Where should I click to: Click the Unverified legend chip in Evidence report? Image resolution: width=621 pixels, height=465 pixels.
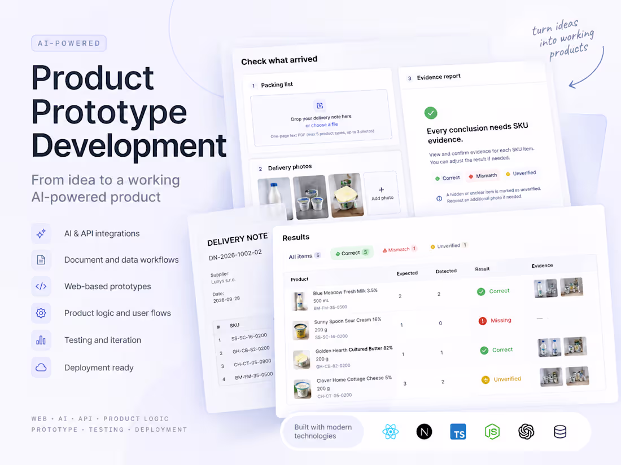pyautogui.click(x=521, y=174)
